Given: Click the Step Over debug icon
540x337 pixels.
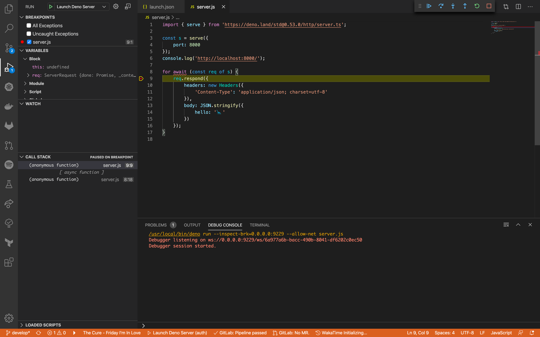Looking at the screenshot, I should pyautogui.click(x=441, y=6).
